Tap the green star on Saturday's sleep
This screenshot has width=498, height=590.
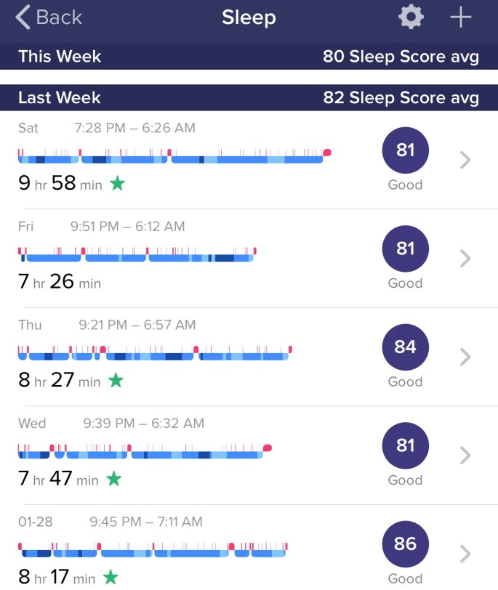(117, 184)
